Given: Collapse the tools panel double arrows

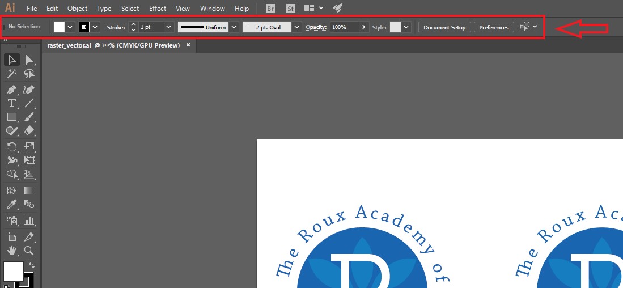Looking at the screenshot, I should coord(6,40).
